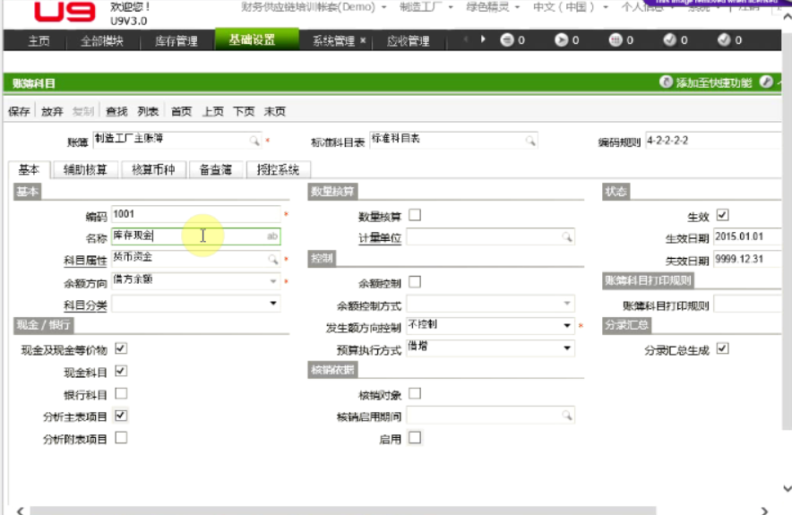This screenshot has height=515, width=792.
Task: Click the search icon in the 科目属性 field
Action: (272, 259)
